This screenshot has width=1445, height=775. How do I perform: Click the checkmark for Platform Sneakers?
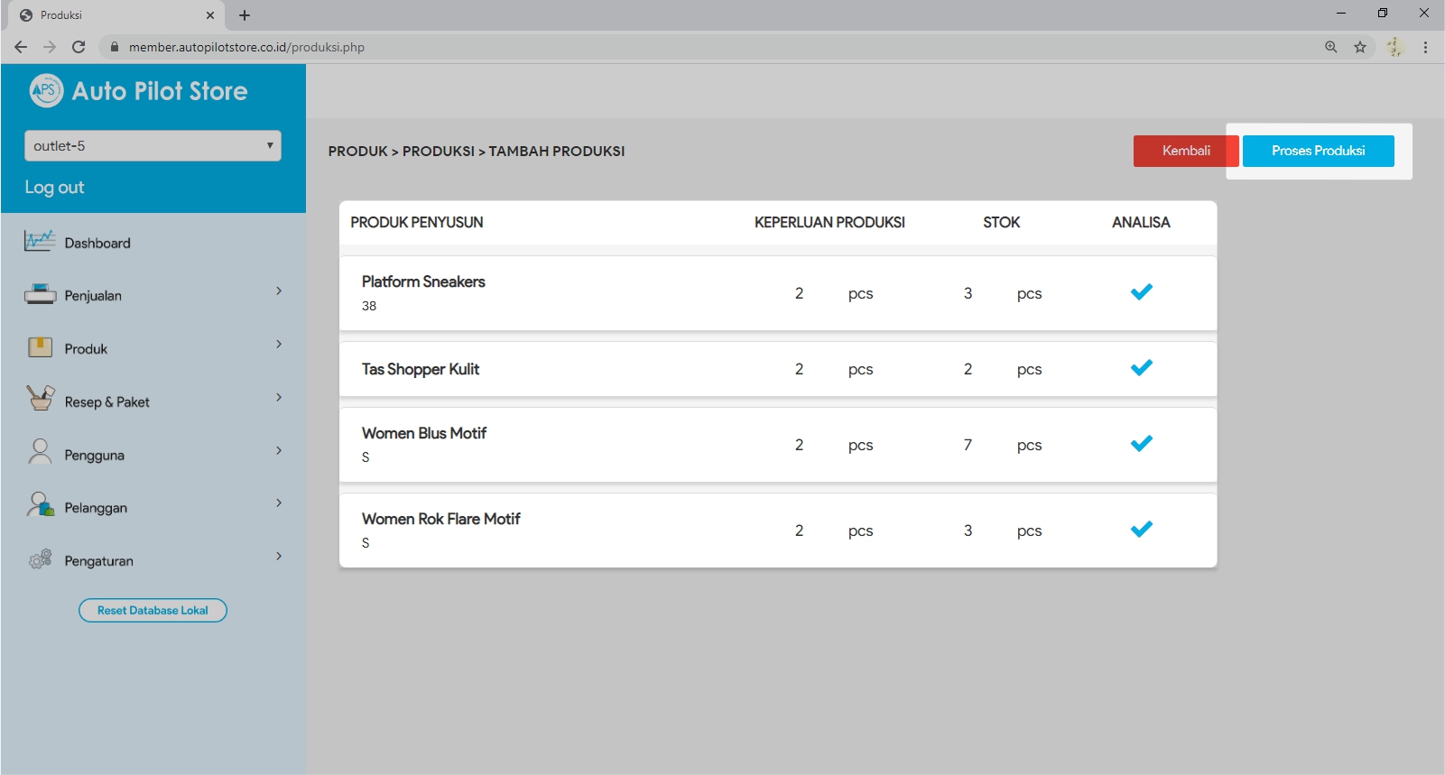[x=1141, y=291]
